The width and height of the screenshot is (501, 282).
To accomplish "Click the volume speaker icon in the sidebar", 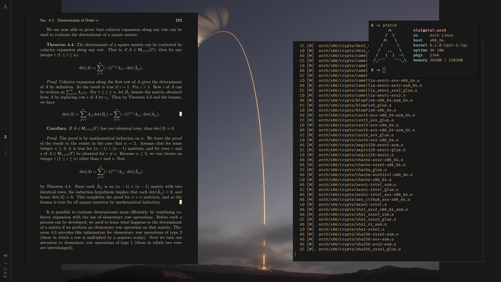I will tap(5, 256).
